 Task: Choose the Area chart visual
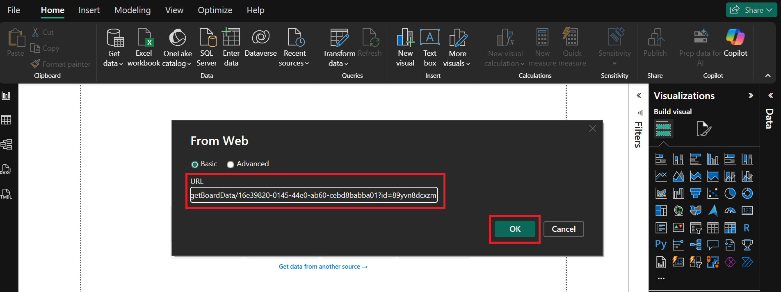(678, 176)
